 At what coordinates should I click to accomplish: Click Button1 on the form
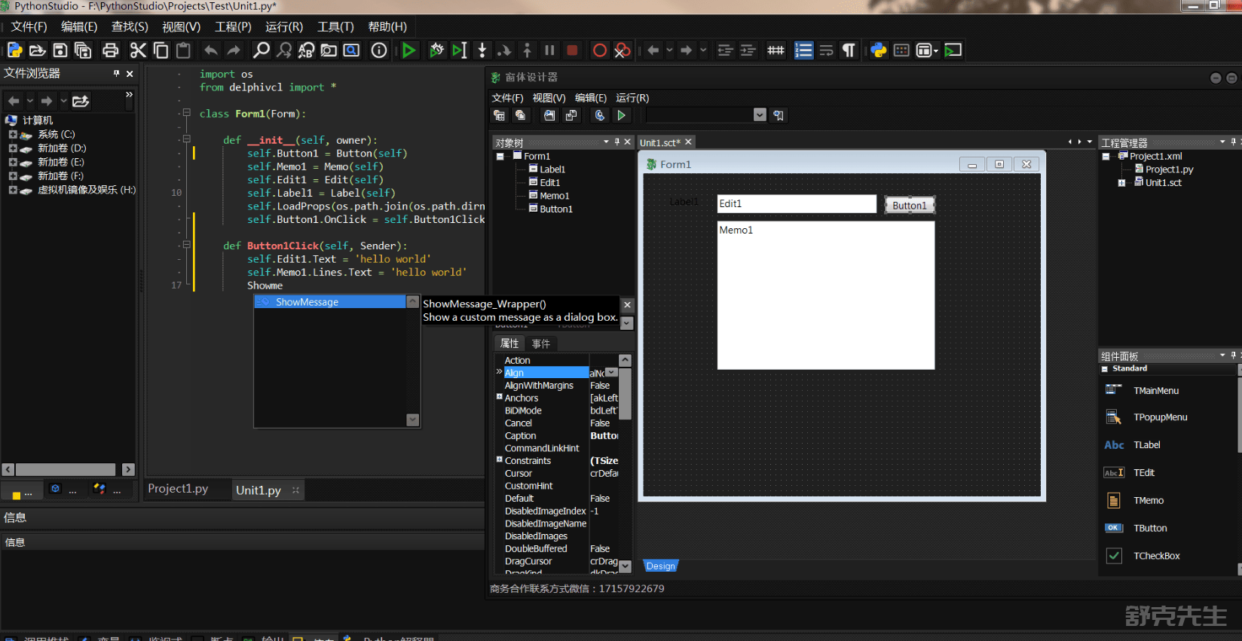909,205
